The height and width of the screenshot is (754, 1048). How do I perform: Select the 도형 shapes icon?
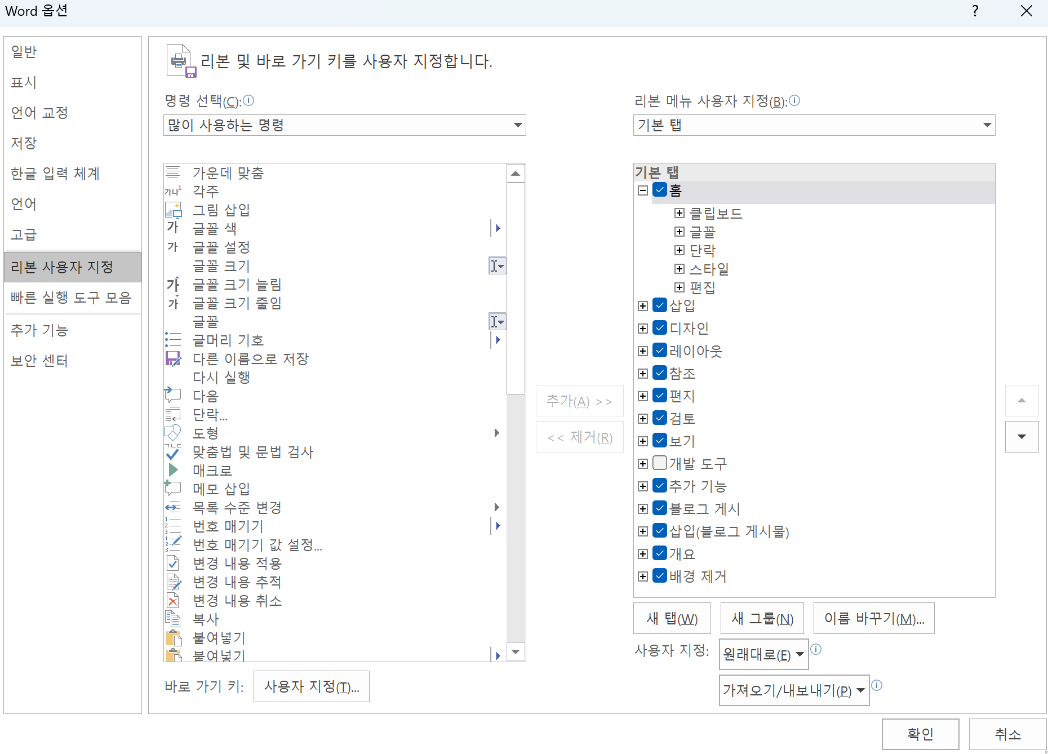173,433
